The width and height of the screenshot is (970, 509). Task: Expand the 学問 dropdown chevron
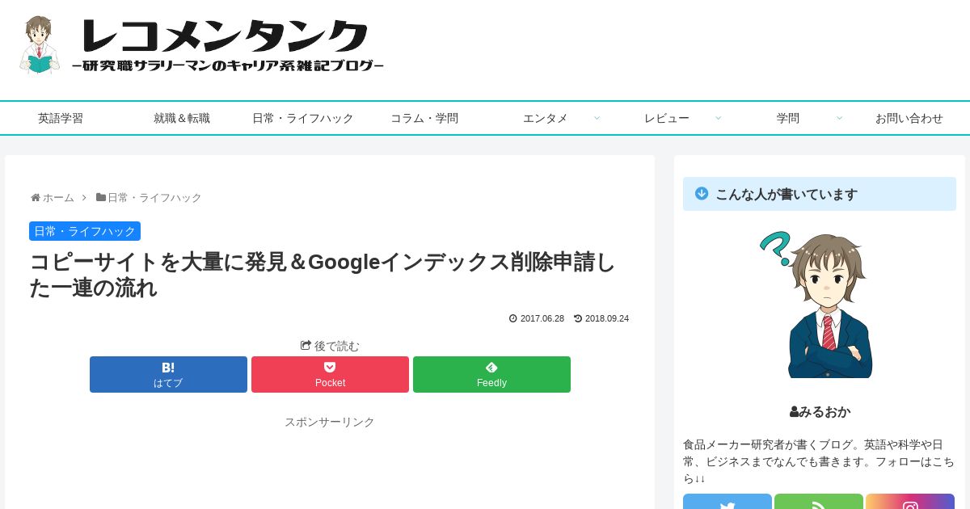coord(839,118)
